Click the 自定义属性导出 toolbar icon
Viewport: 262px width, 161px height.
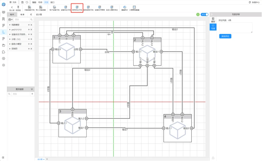pyautogui.click(x=112, y=7)
